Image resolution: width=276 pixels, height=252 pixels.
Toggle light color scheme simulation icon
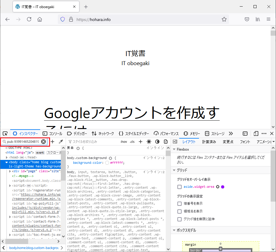click(149, 142)
